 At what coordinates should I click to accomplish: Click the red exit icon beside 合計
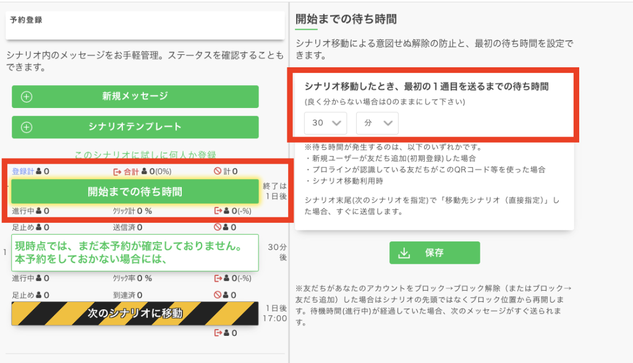pos(117,172)
